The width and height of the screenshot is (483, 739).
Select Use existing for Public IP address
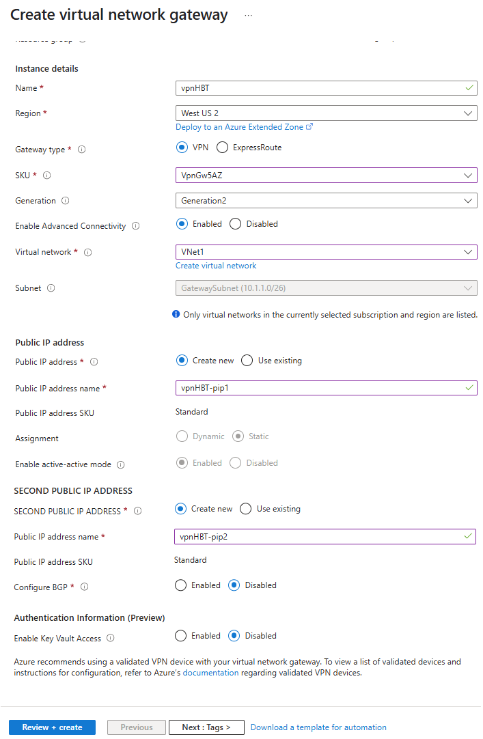point(247,361)
